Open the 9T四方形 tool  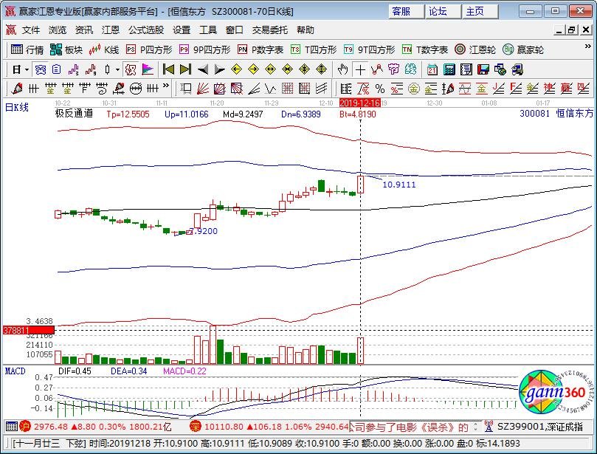pyautogui.click(x=369, y=49)
